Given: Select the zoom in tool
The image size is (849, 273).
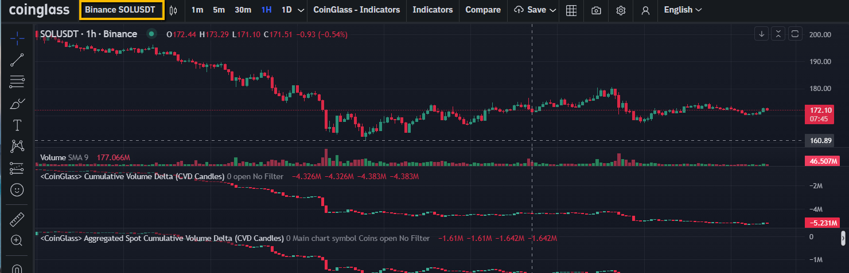Looking at the screenshot, I should 17,240.
